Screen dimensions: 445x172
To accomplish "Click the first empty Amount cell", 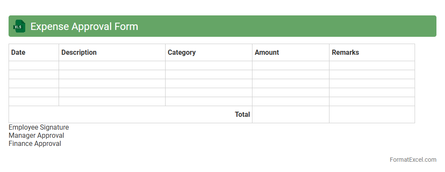I will tap(291, 65).
